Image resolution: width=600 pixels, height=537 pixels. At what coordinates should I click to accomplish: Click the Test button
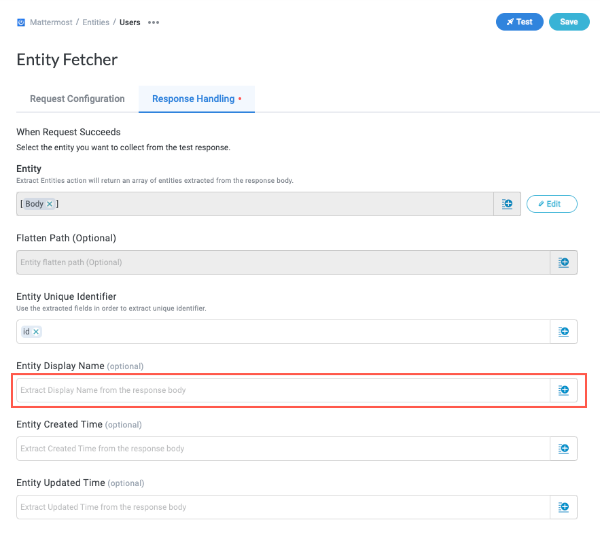click(x=519, y=22)
